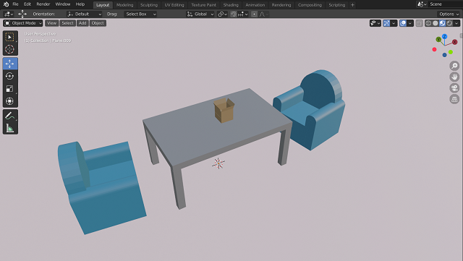Screen dimensions: 463x261
Task: Switch to solid viewport shading
Action: coord(436,23)
